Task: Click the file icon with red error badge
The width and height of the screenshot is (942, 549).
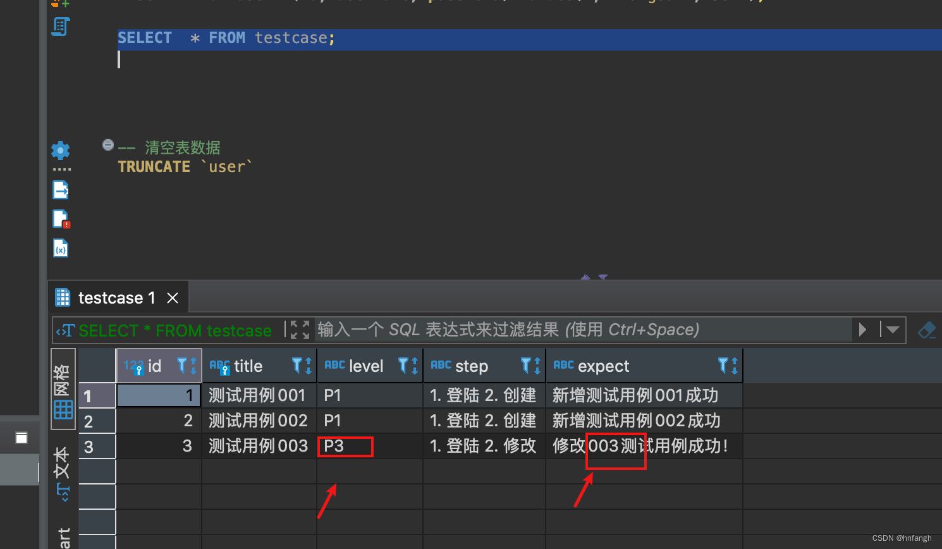Action: pos(61,219)
